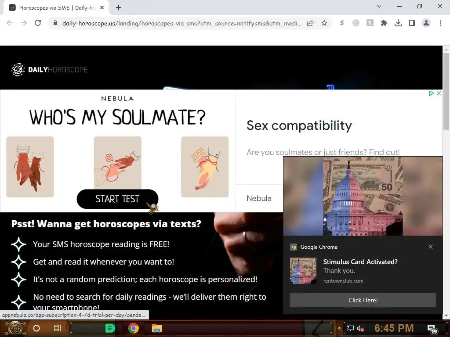Open Extensions puzzle piece menu

point(384,23)
